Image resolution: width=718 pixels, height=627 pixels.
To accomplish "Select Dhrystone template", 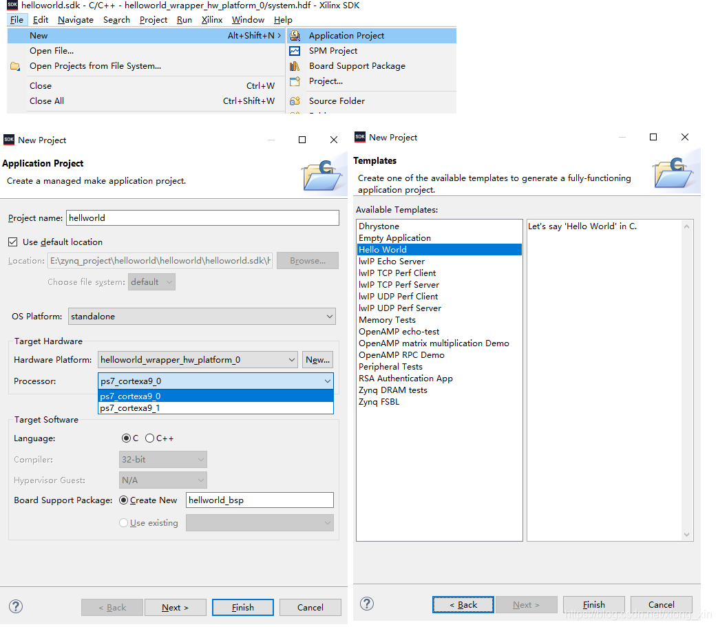I will click(439, 226).
